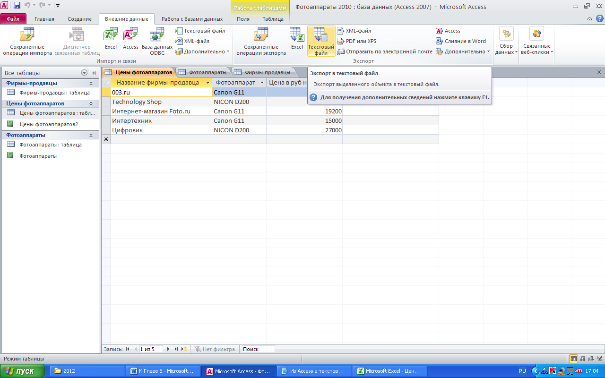Screen dimensions: 605x378
Task: Open Фотоаппараты : таблица object
Action: (49, 145)
